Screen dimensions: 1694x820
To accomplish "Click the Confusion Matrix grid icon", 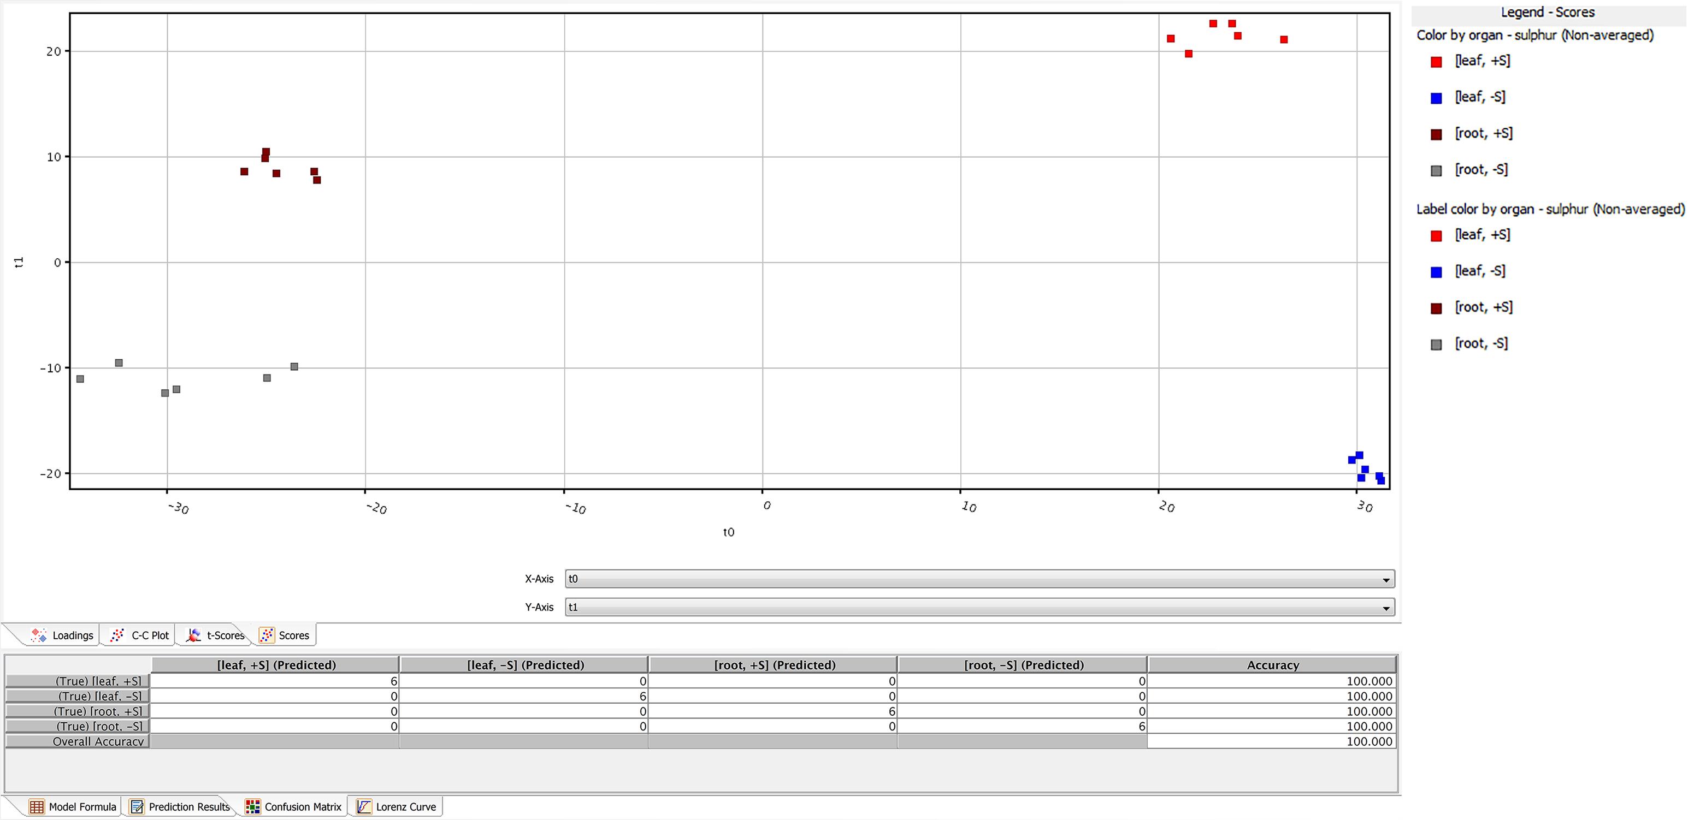I will click(252, 806).
